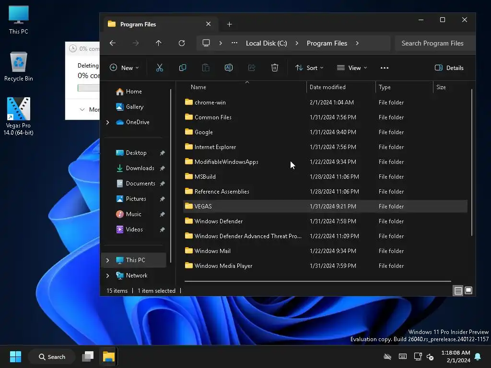Unpin Downloads from Quick access

tap(162, 168)
